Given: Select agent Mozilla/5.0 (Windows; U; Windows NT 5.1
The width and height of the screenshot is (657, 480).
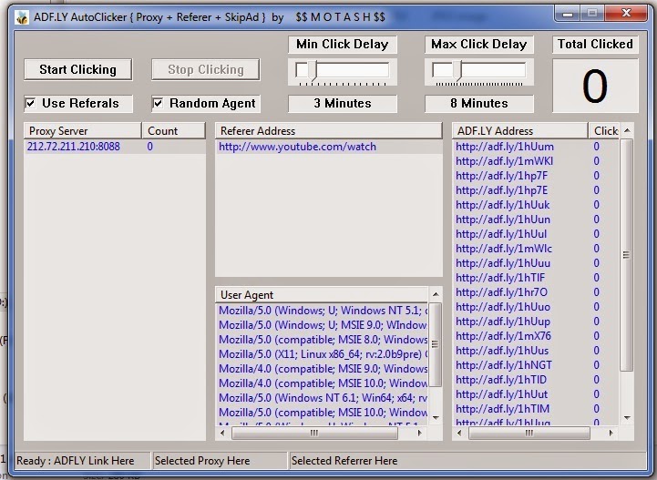Looking at the screenshot, I should pyautogui.click(x=323, y=311).
